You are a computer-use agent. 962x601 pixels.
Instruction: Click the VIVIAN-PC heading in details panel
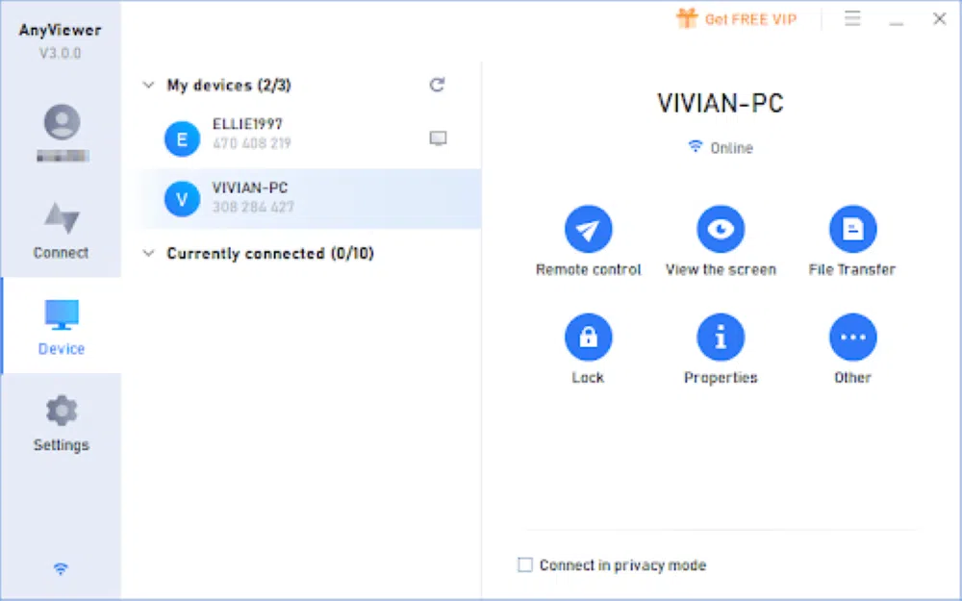[x=721, y=103]
